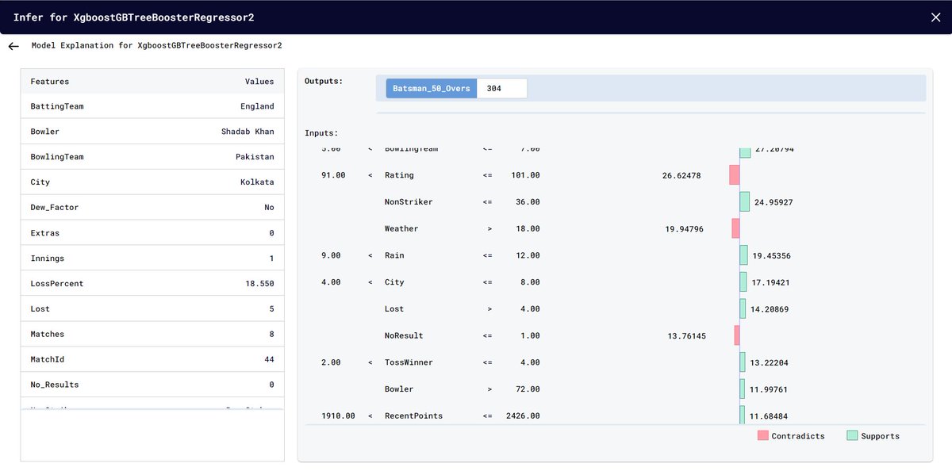
Task: Click the back arrow to return
Action: pyautogui.click(x=13, y=45)
